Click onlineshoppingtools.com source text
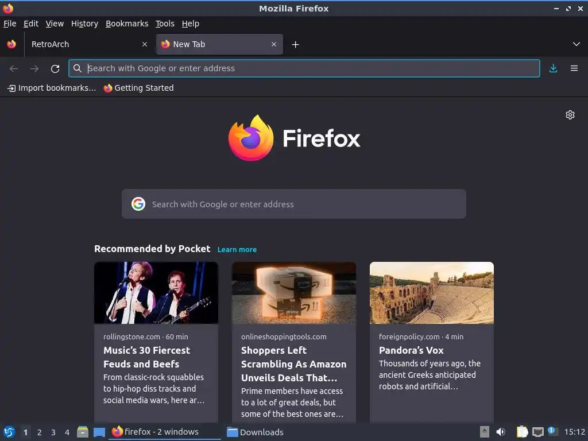The width and height of the screenshot is (588, 441). coord(284,336)
